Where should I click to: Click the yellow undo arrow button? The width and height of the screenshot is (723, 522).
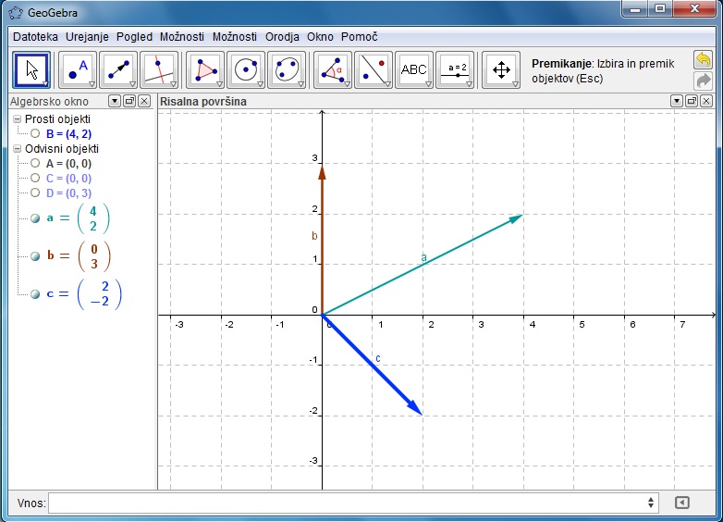tap(703, 60)
